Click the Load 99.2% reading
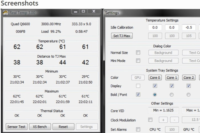Image resolution: width=200 pixels, height=133 pixels. click(51, 31)
